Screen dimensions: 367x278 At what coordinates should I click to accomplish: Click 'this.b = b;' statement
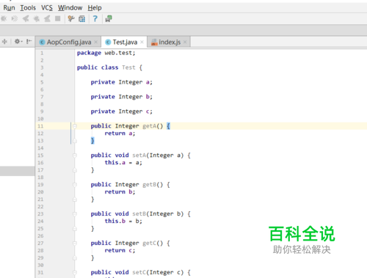click(123, 222)
